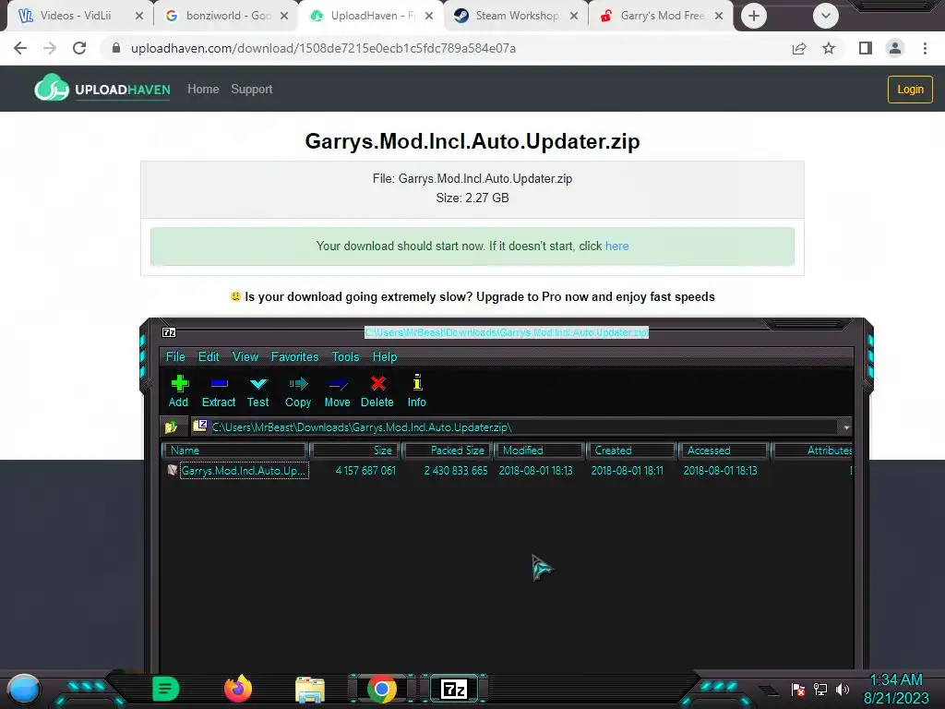Open a new browser tab
This screenshot has height=709, width=945.
pos(753,16)
